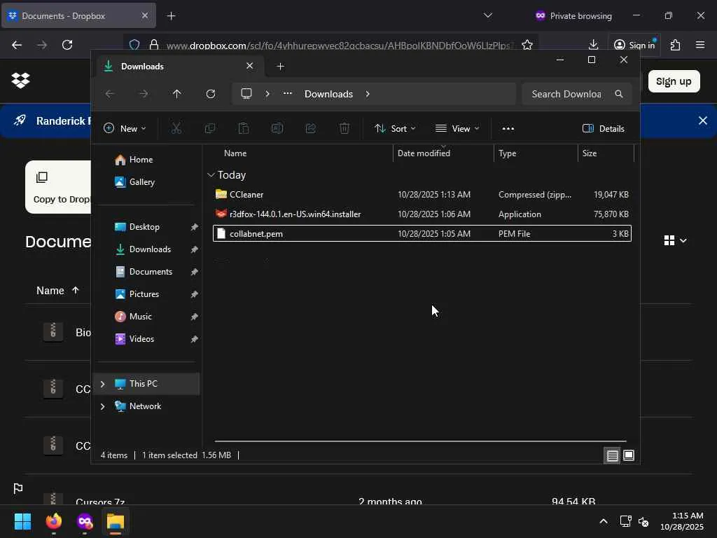The width and height of the screenshot is (717, 538).
Task: Select the CCleaner zip file
Action: (422, 195)
